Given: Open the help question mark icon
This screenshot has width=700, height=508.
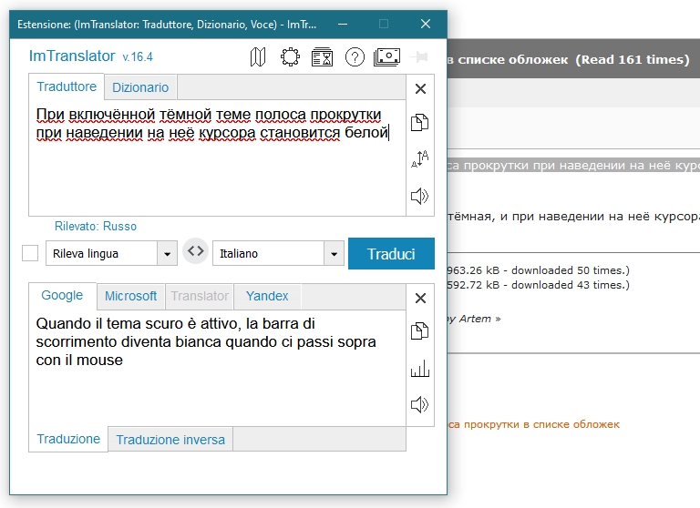Looking at the screenshot, I should (x=355, y=57).
